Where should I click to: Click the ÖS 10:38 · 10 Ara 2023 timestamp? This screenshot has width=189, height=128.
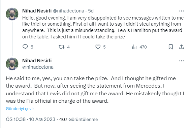click(31, 119)
